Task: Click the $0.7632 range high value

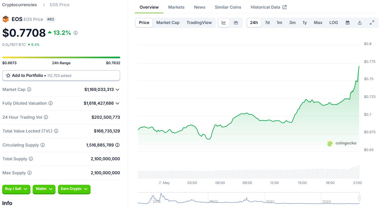Action: [x=113, y=63]
